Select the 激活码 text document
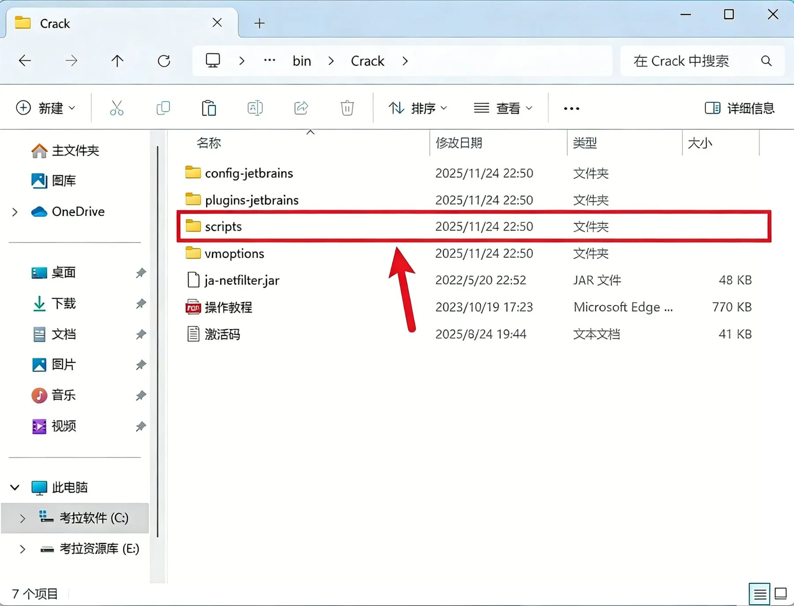This screenshot has width=794, height=606. coord(213,334)
